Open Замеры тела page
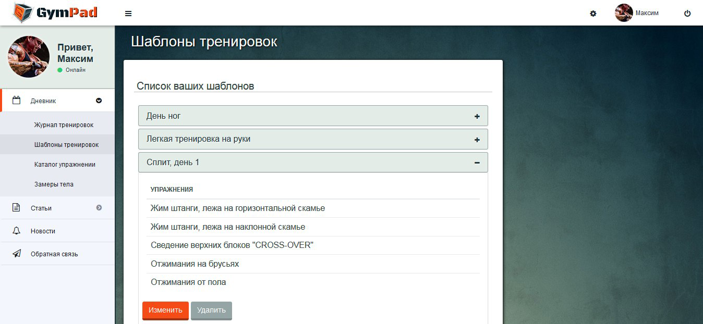The image size is (703, 324). pos(54,184)
